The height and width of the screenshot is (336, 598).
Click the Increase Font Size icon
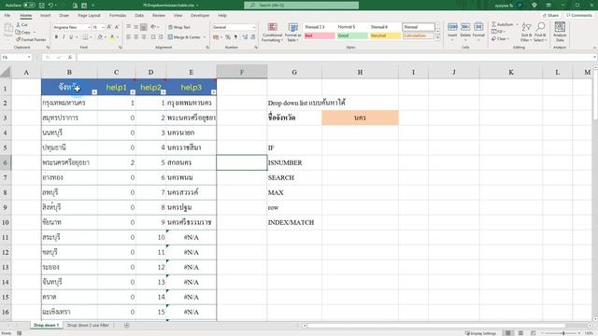pos(109,27)
